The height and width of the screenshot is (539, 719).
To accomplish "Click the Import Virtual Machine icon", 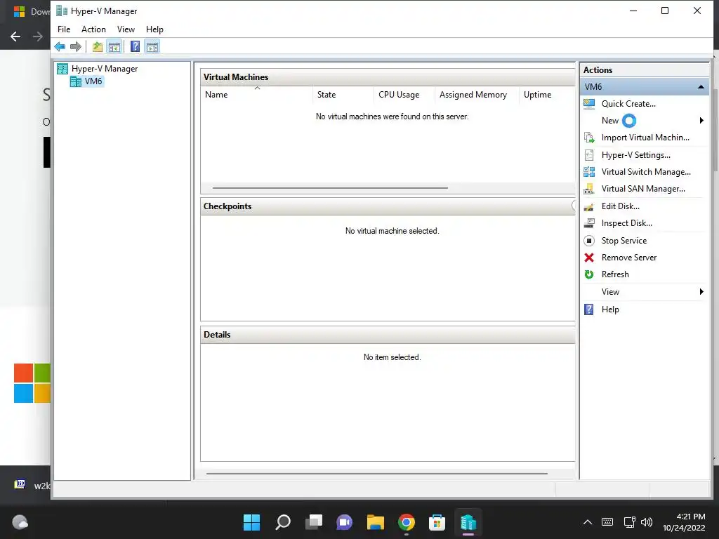I will 589,138.
